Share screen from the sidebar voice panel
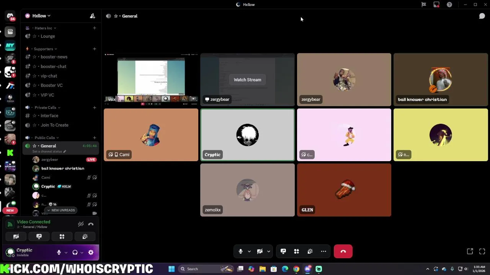This screenshot has height=275, width=490. [x=39, y=237]
